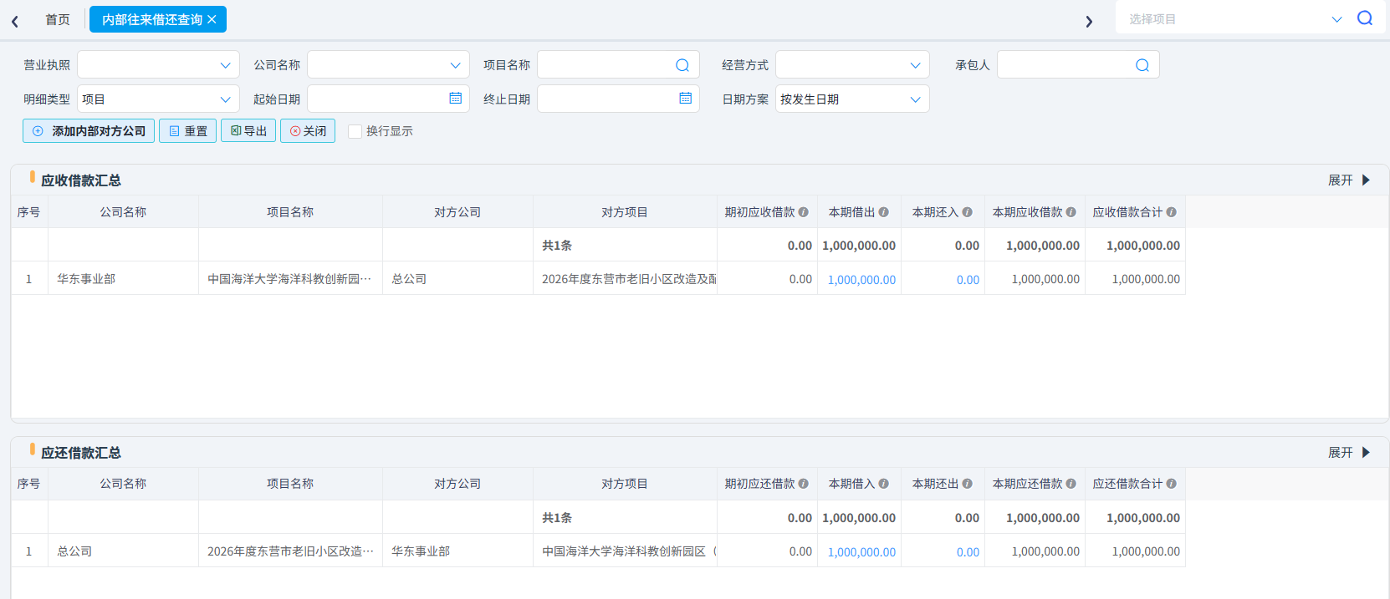
Task: Click the 重置 button
Action: (x=188, y=131)
